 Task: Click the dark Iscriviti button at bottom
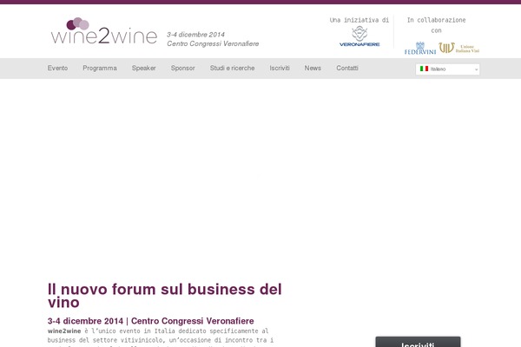tap(418, 342)
